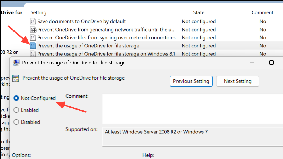Select the Enabled radio option
This screenshot has width=283, height=159.
[x=16, y=110]
